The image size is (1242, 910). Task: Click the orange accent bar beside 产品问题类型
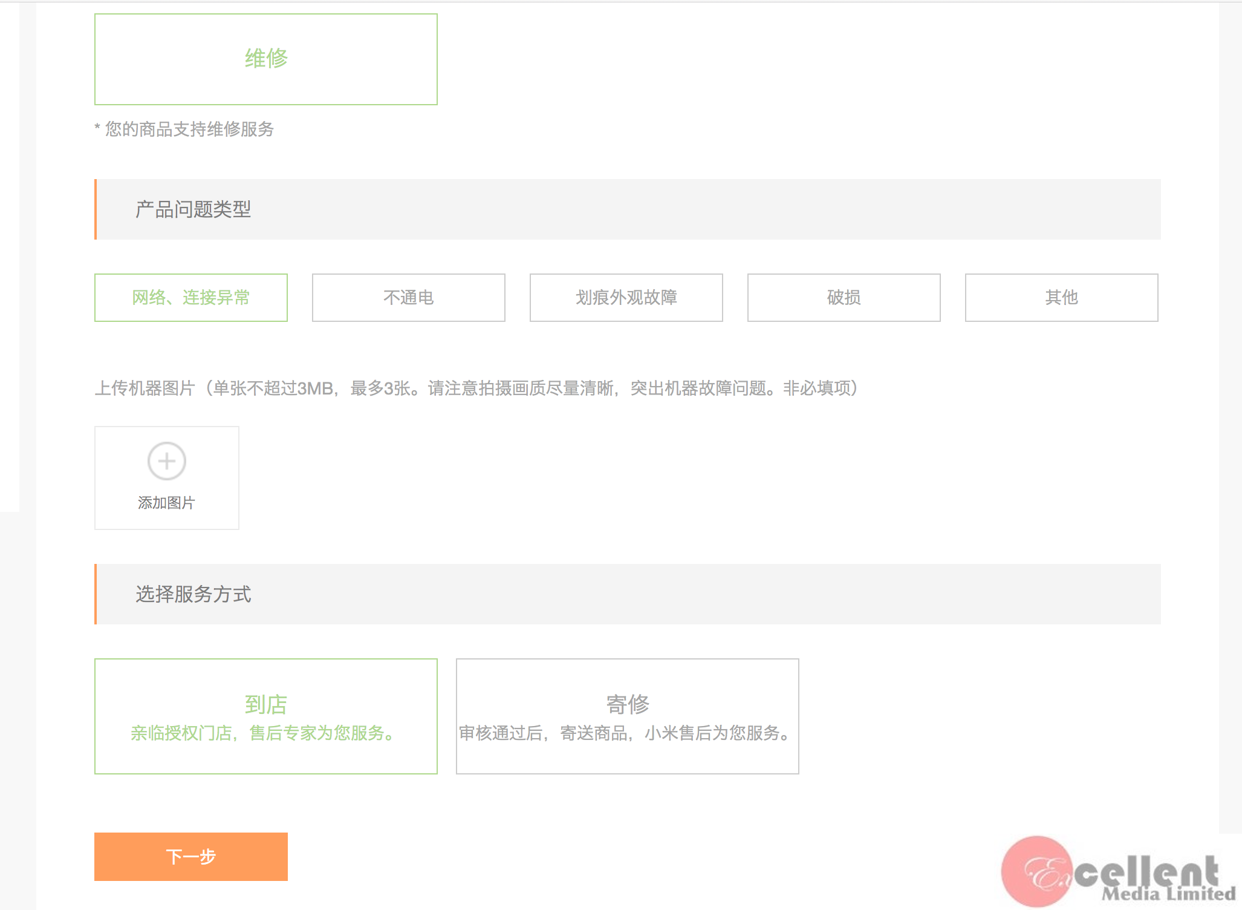(96, 209)
